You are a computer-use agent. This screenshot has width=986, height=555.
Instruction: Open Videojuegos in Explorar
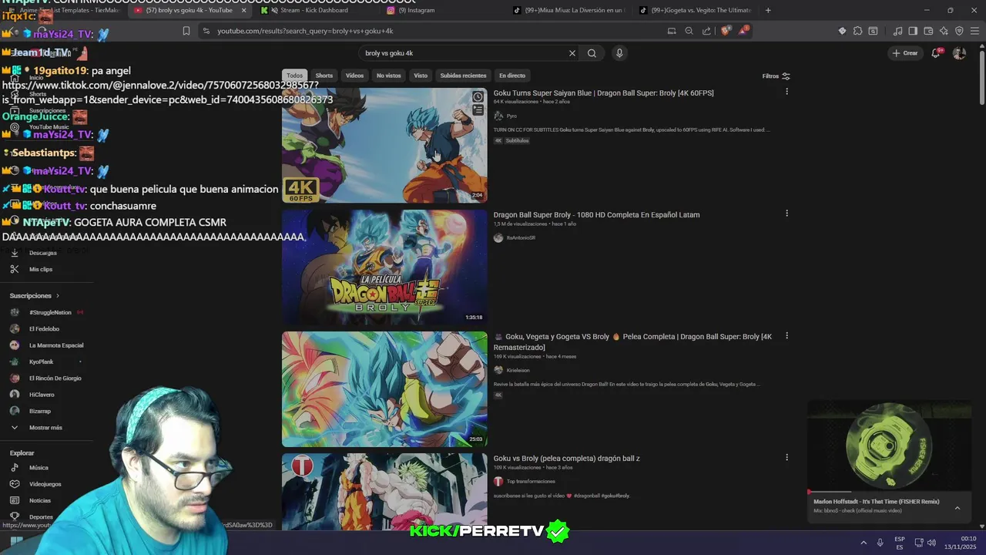(x=45, y=484)
